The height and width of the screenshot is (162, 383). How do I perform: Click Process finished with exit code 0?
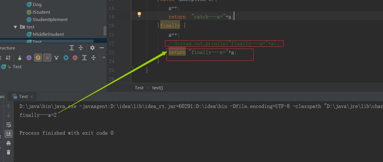67,133
